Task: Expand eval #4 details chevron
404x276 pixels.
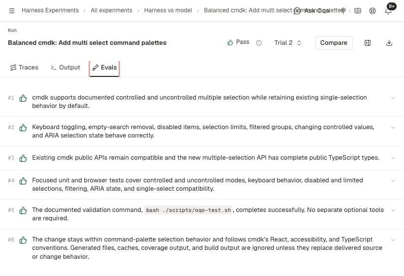Action: [x=393, y=180]
